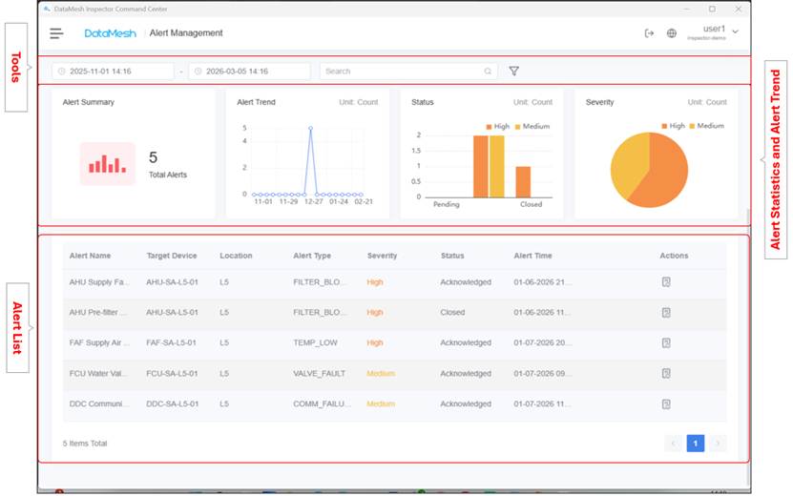Toggle Medium series in Status chart legend

pyautogui.click(x=532, y=126)
